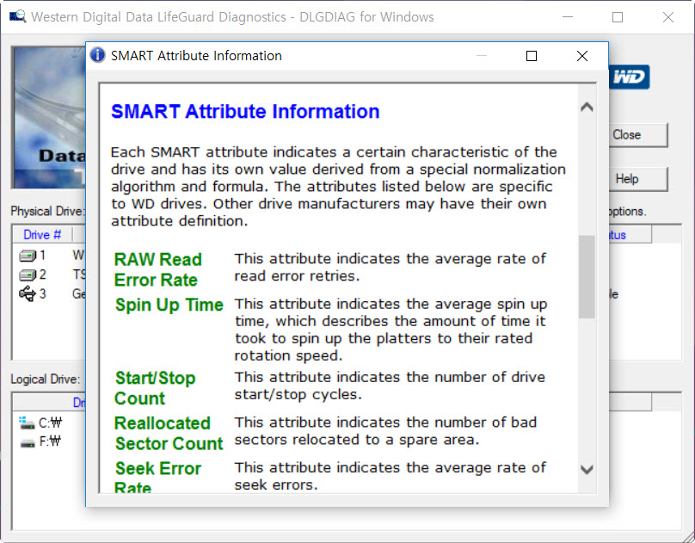The height and width of the screenshot is (543, 695).
Task: Open Help in the main window
Action: [638, 179]
